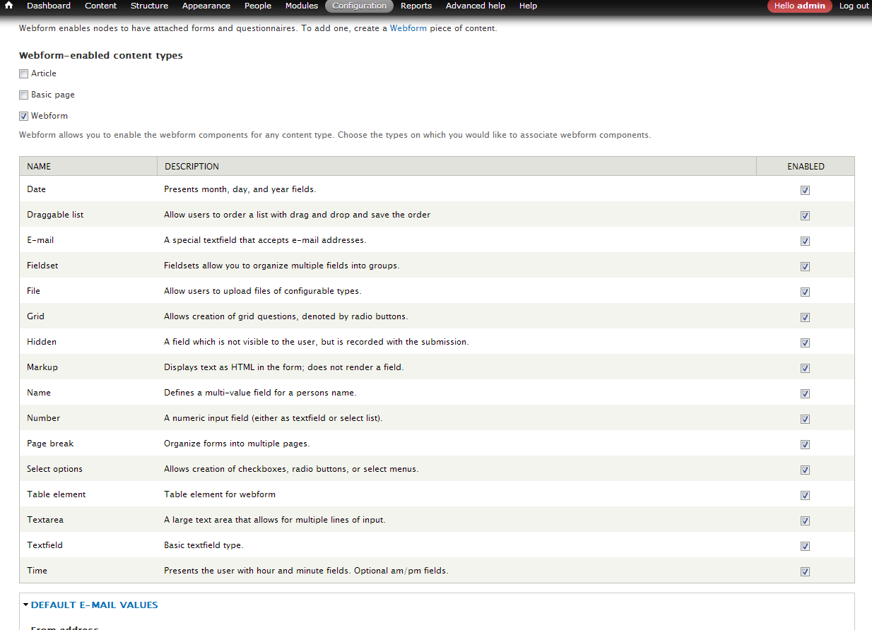Disable the Fieldset component
Viewport: 872px width, 630px height.
(806, 266)
